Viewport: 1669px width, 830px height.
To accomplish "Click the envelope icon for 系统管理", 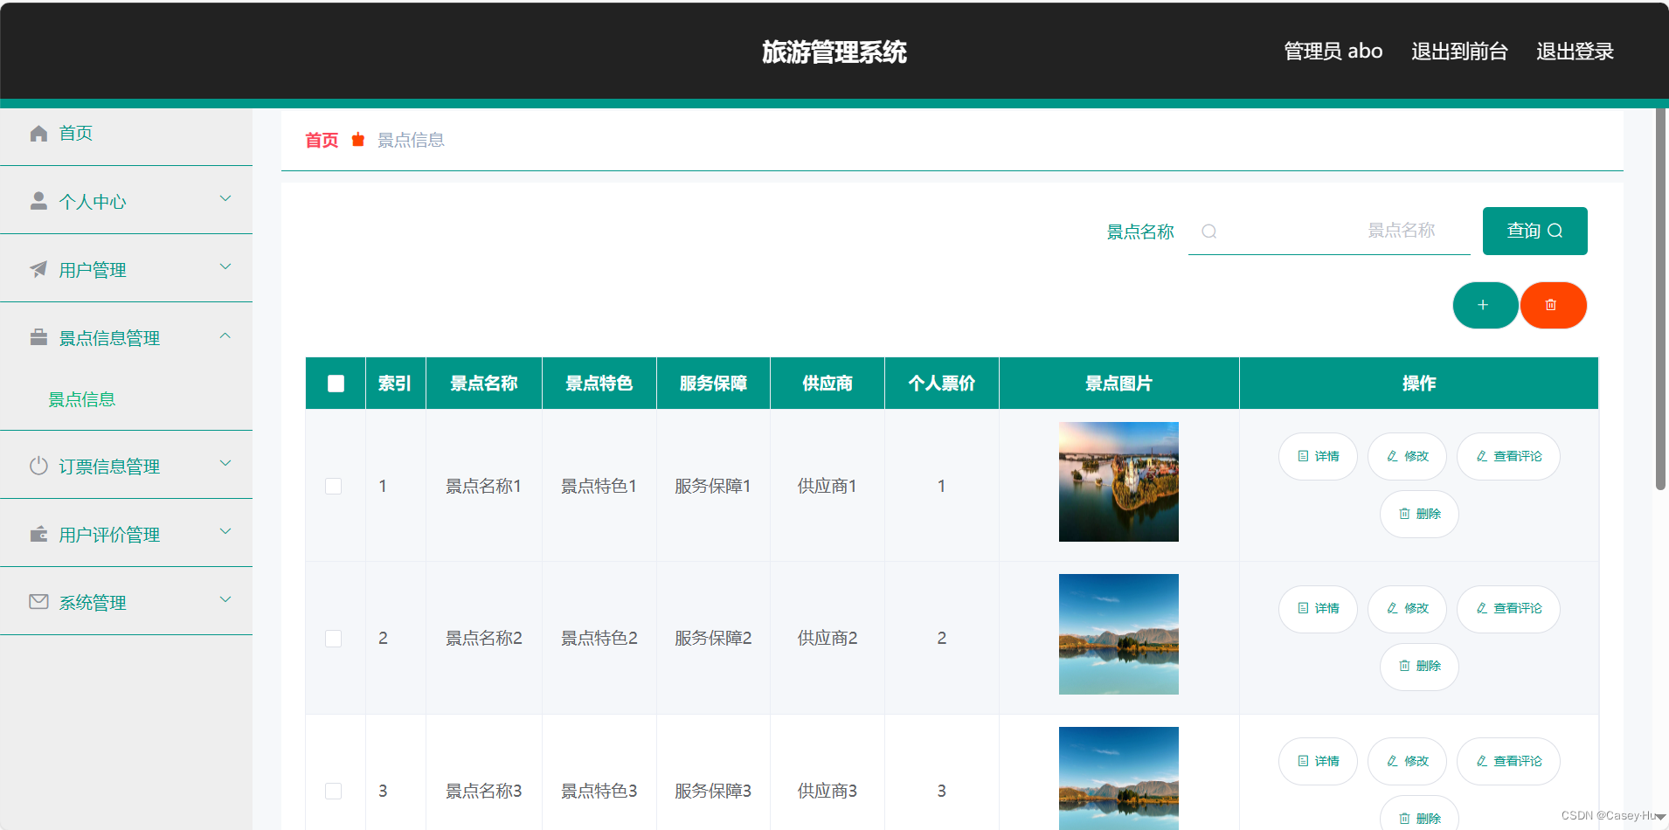I will [38, 602].
